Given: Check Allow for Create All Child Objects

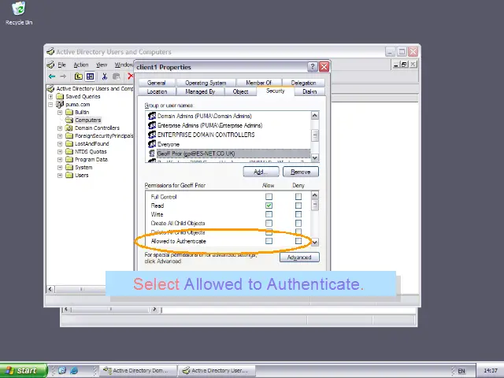Looking at the screenshot, I should [x=269, y=223].
